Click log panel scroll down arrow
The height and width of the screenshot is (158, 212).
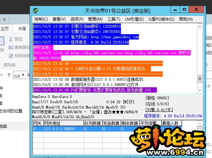(200, 90)
